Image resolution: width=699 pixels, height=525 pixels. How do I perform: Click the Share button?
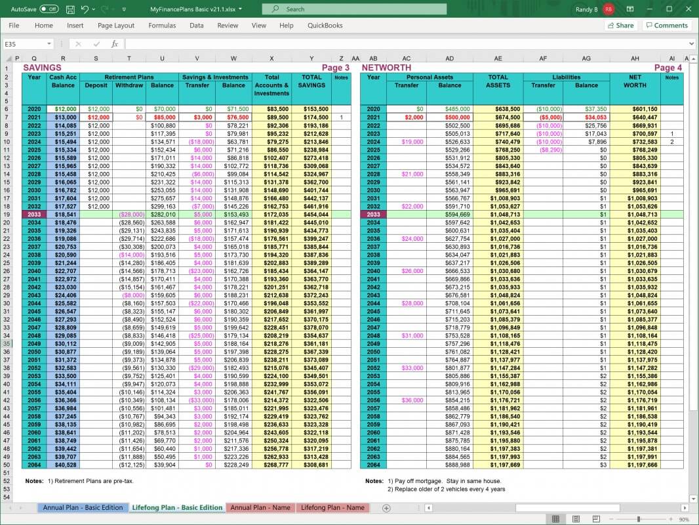[x=620, y=25]
